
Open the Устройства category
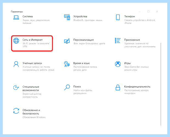80,16
